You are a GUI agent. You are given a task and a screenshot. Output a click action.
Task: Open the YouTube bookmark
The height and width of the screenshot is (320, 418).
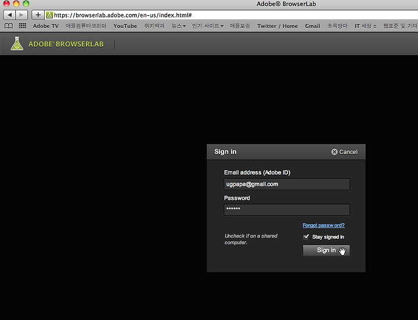point(125,26)
